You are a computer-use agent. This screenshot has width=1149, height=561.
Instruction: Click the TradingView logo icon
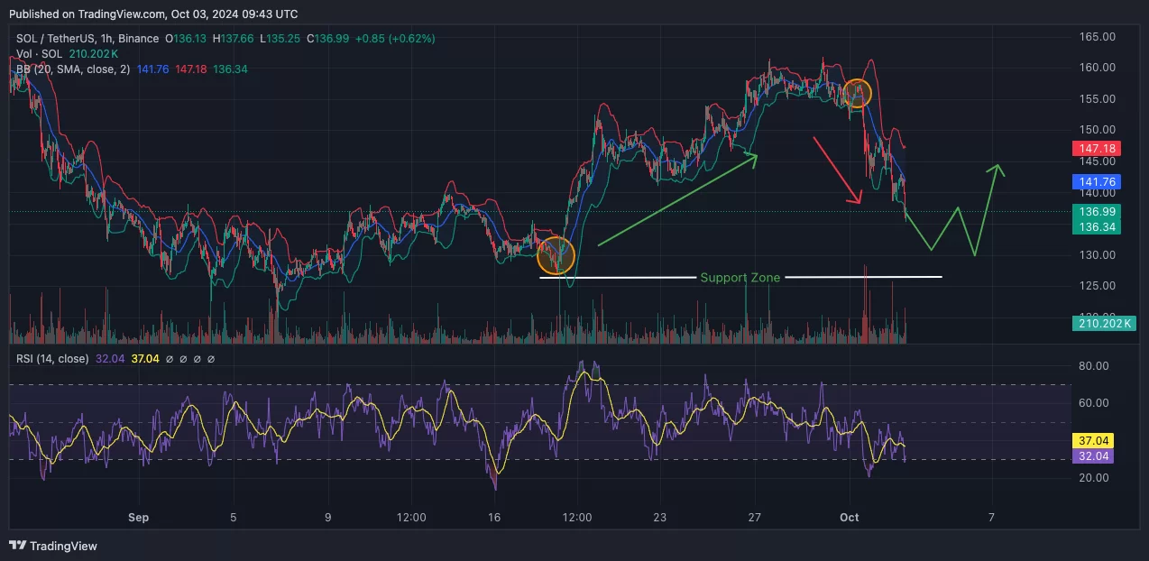17,546
